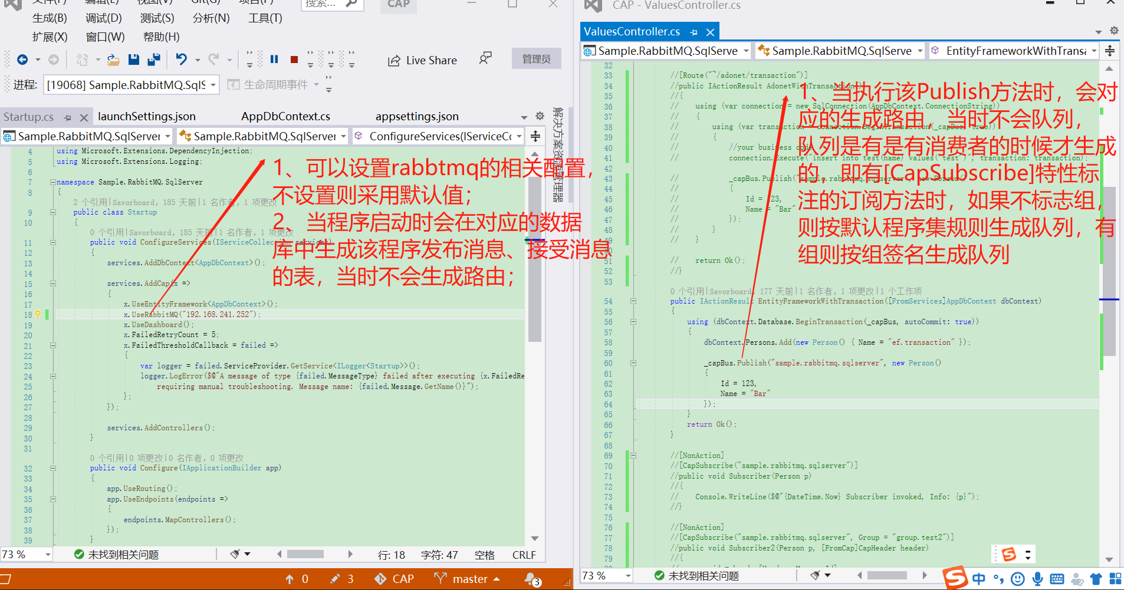Click the Live Share button
The width and height of the screenshot is (1124, 590).
422,60
